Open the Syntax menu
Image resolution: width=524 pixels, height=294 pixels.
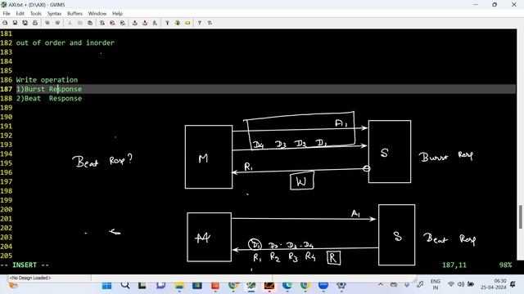[54, 13]
